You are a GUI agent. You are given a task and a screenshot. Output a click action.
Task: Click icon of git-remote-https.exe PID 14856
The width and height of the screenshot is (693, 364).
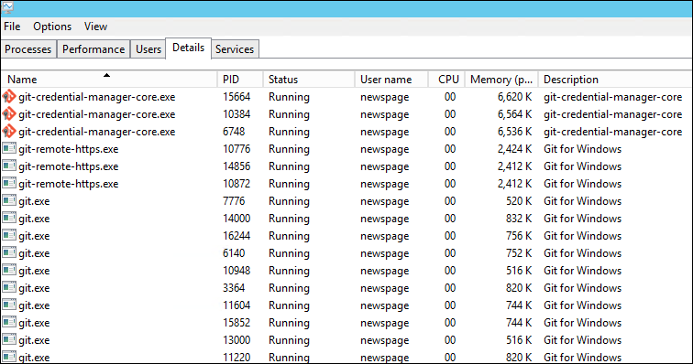pyautogui.click(x=9, y=166)
